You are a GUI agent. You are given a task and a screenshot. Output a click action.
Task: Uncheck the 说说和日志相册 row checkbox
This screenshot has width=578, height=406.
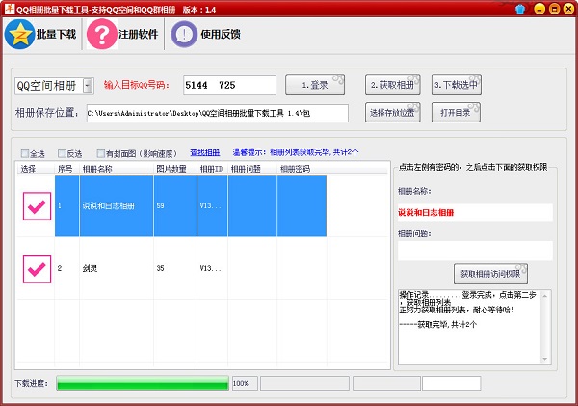[x=37, y=206]
